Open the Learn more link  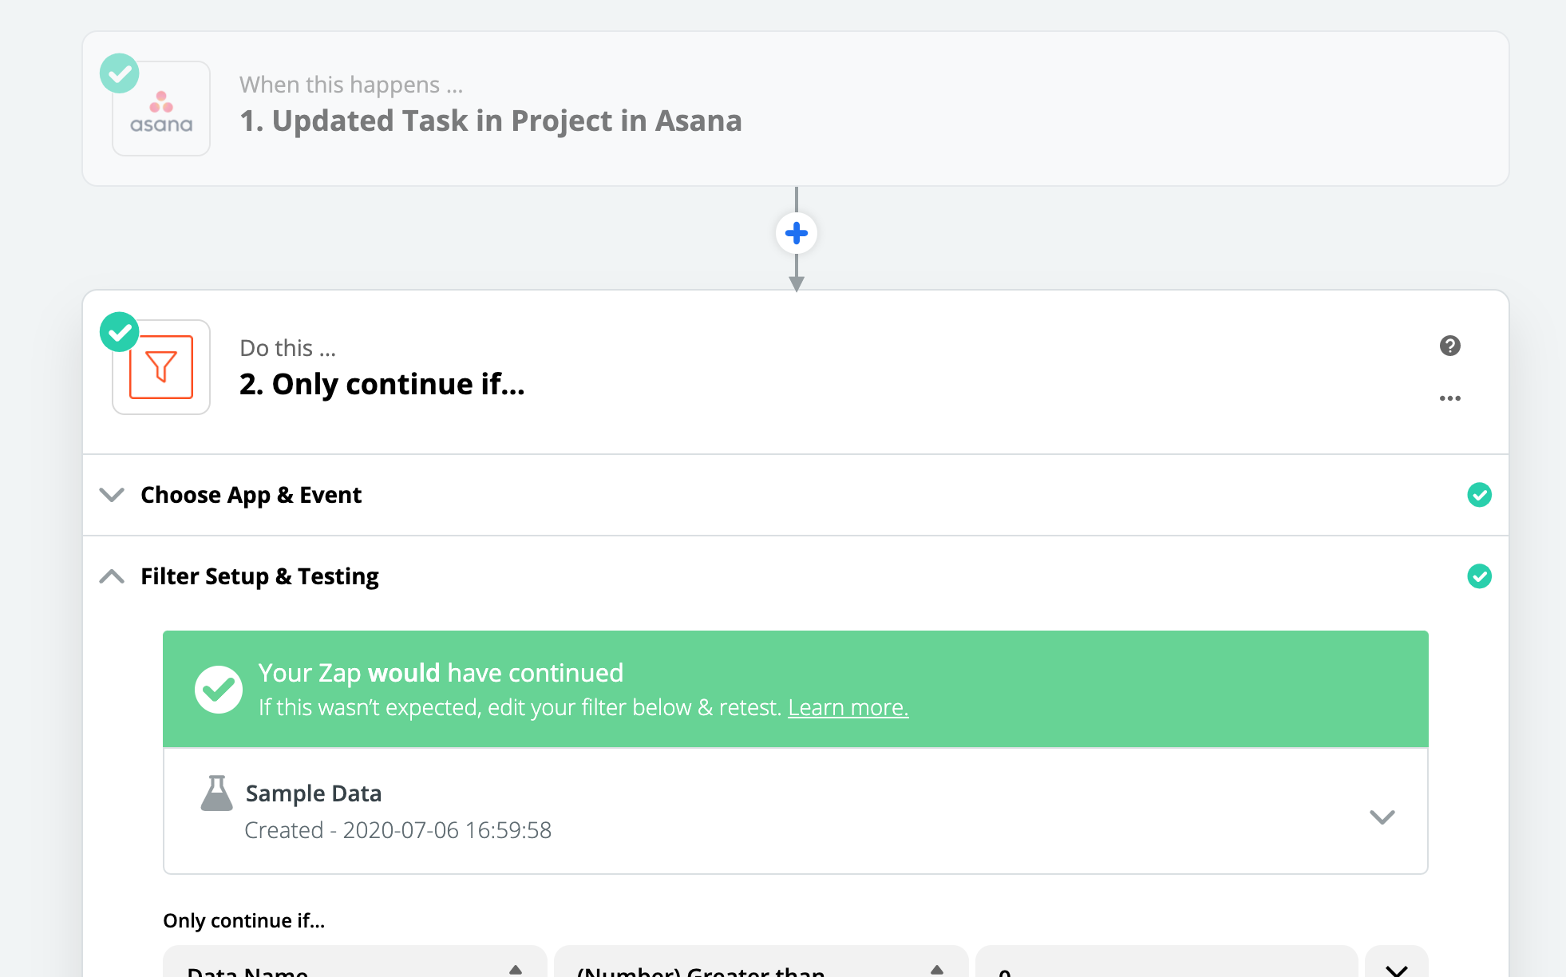[848, 707]
